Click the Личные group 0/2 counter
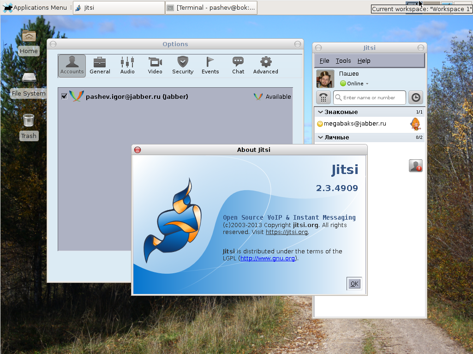This screenshot has width=473, height=354. (x=419, y=138)
